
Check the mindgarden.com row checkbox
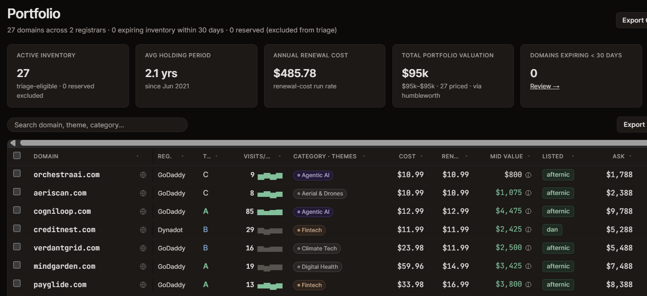(17, 265)
